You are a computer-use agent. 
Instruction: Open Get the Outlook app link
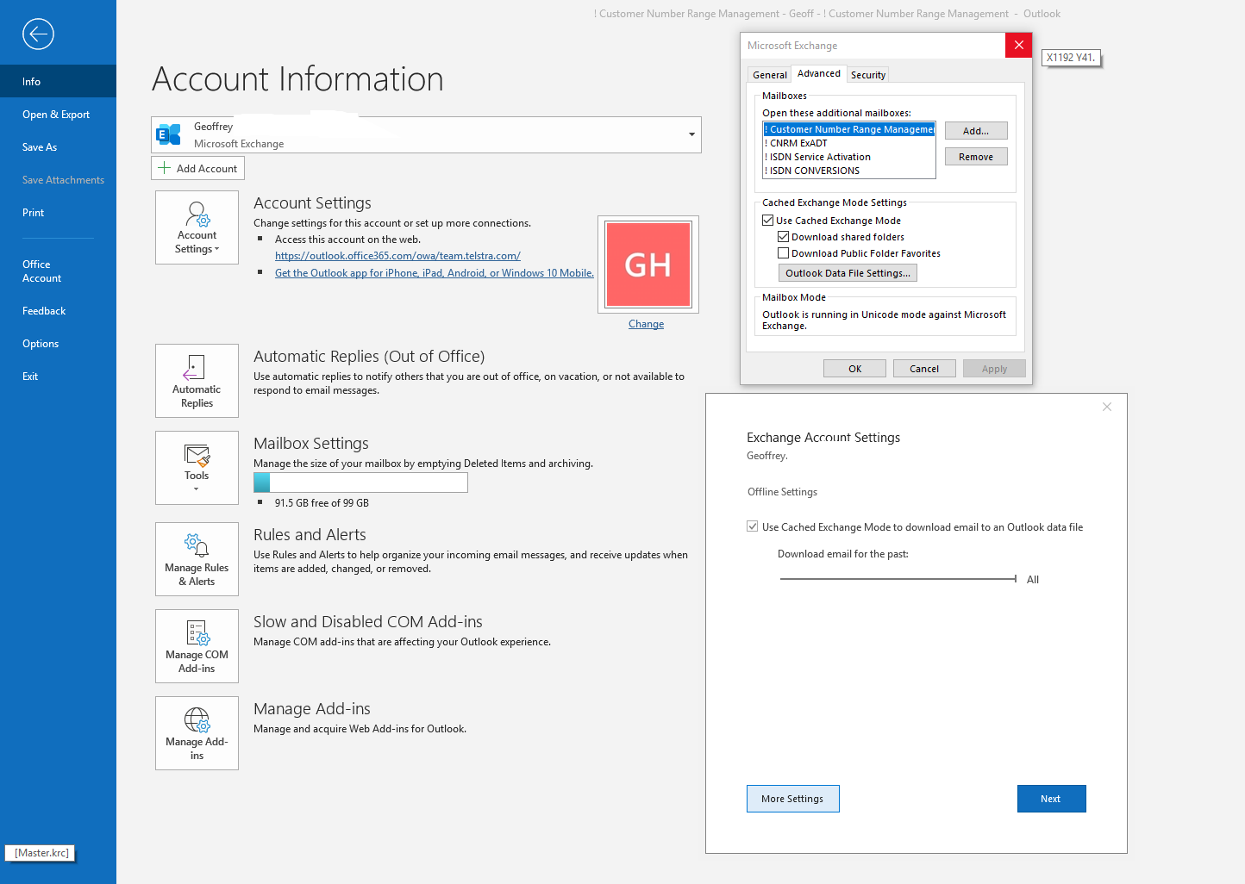[435, 273]
